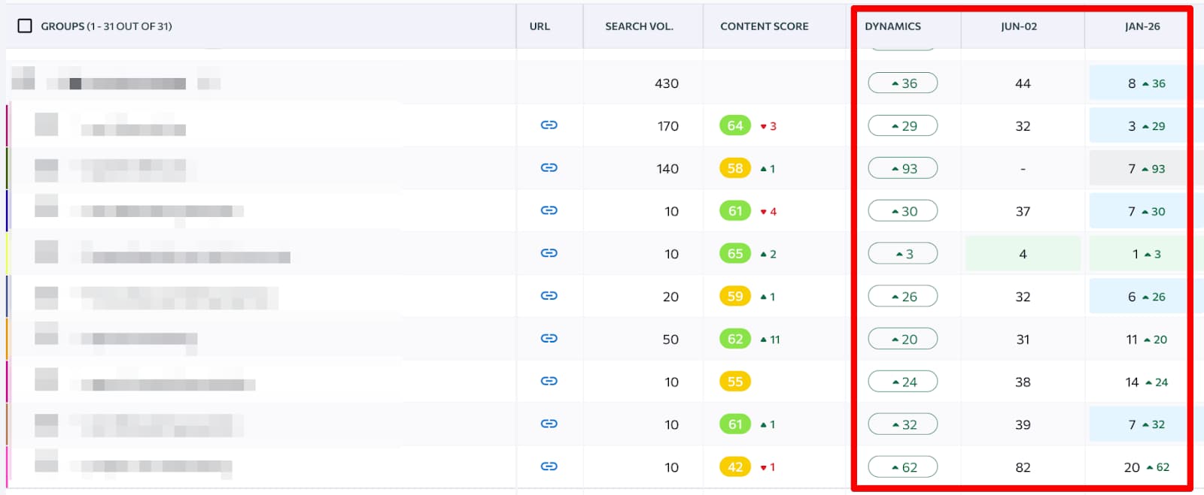Sort by the Search Vol. column header
The image size is (1204, 495).
click(x=639, y=26)
